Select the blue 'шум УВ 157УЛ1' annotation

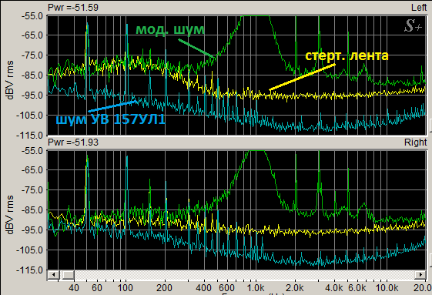click(110, 119)
